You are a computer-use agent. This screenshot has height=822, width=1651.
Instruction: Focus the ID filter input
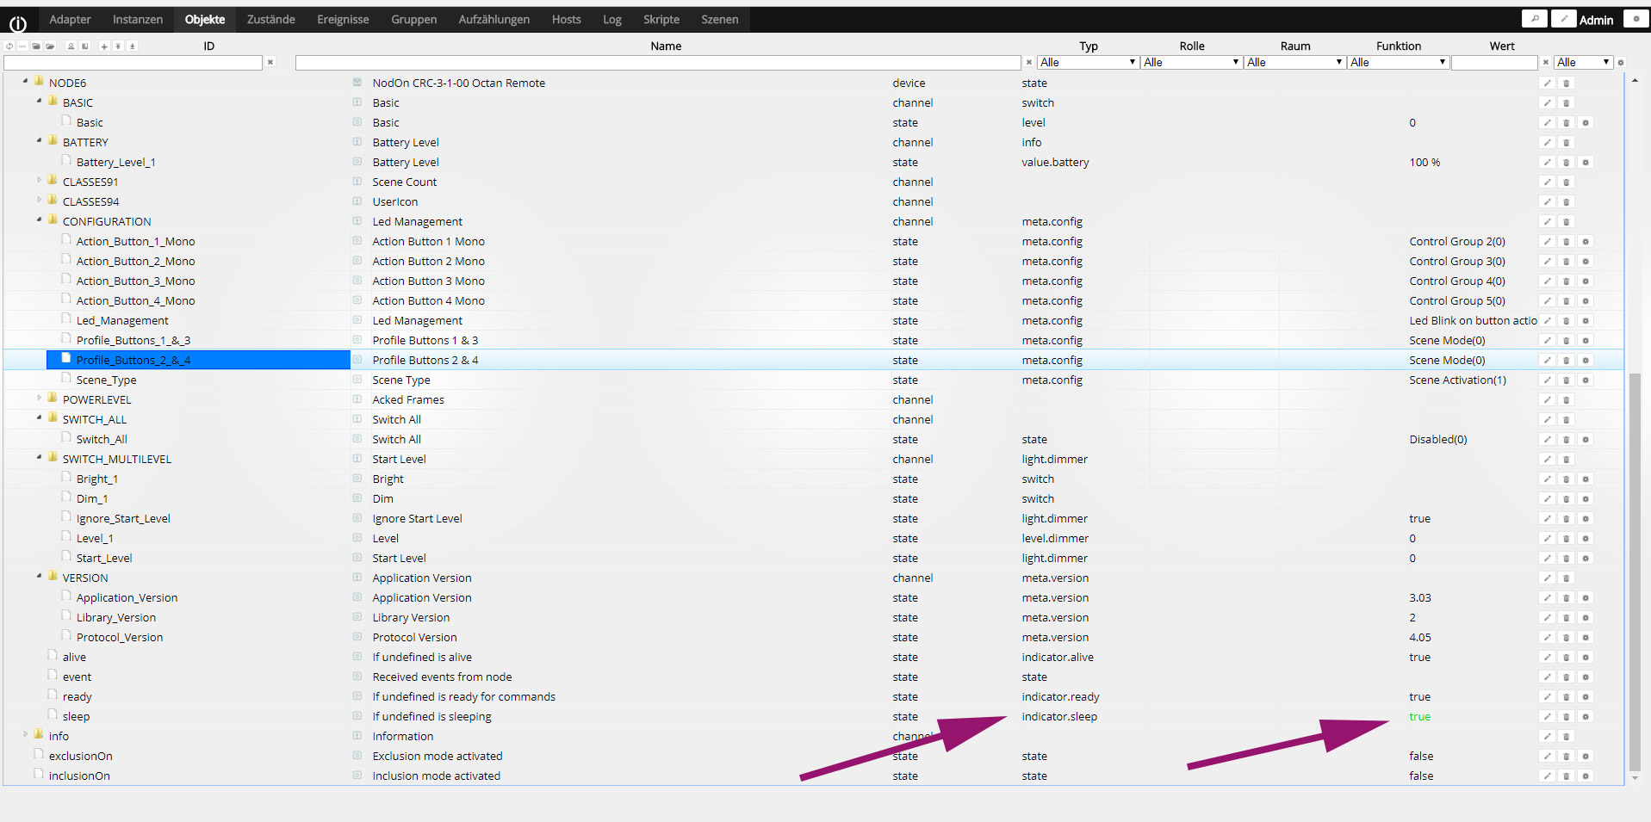(133, 63)
